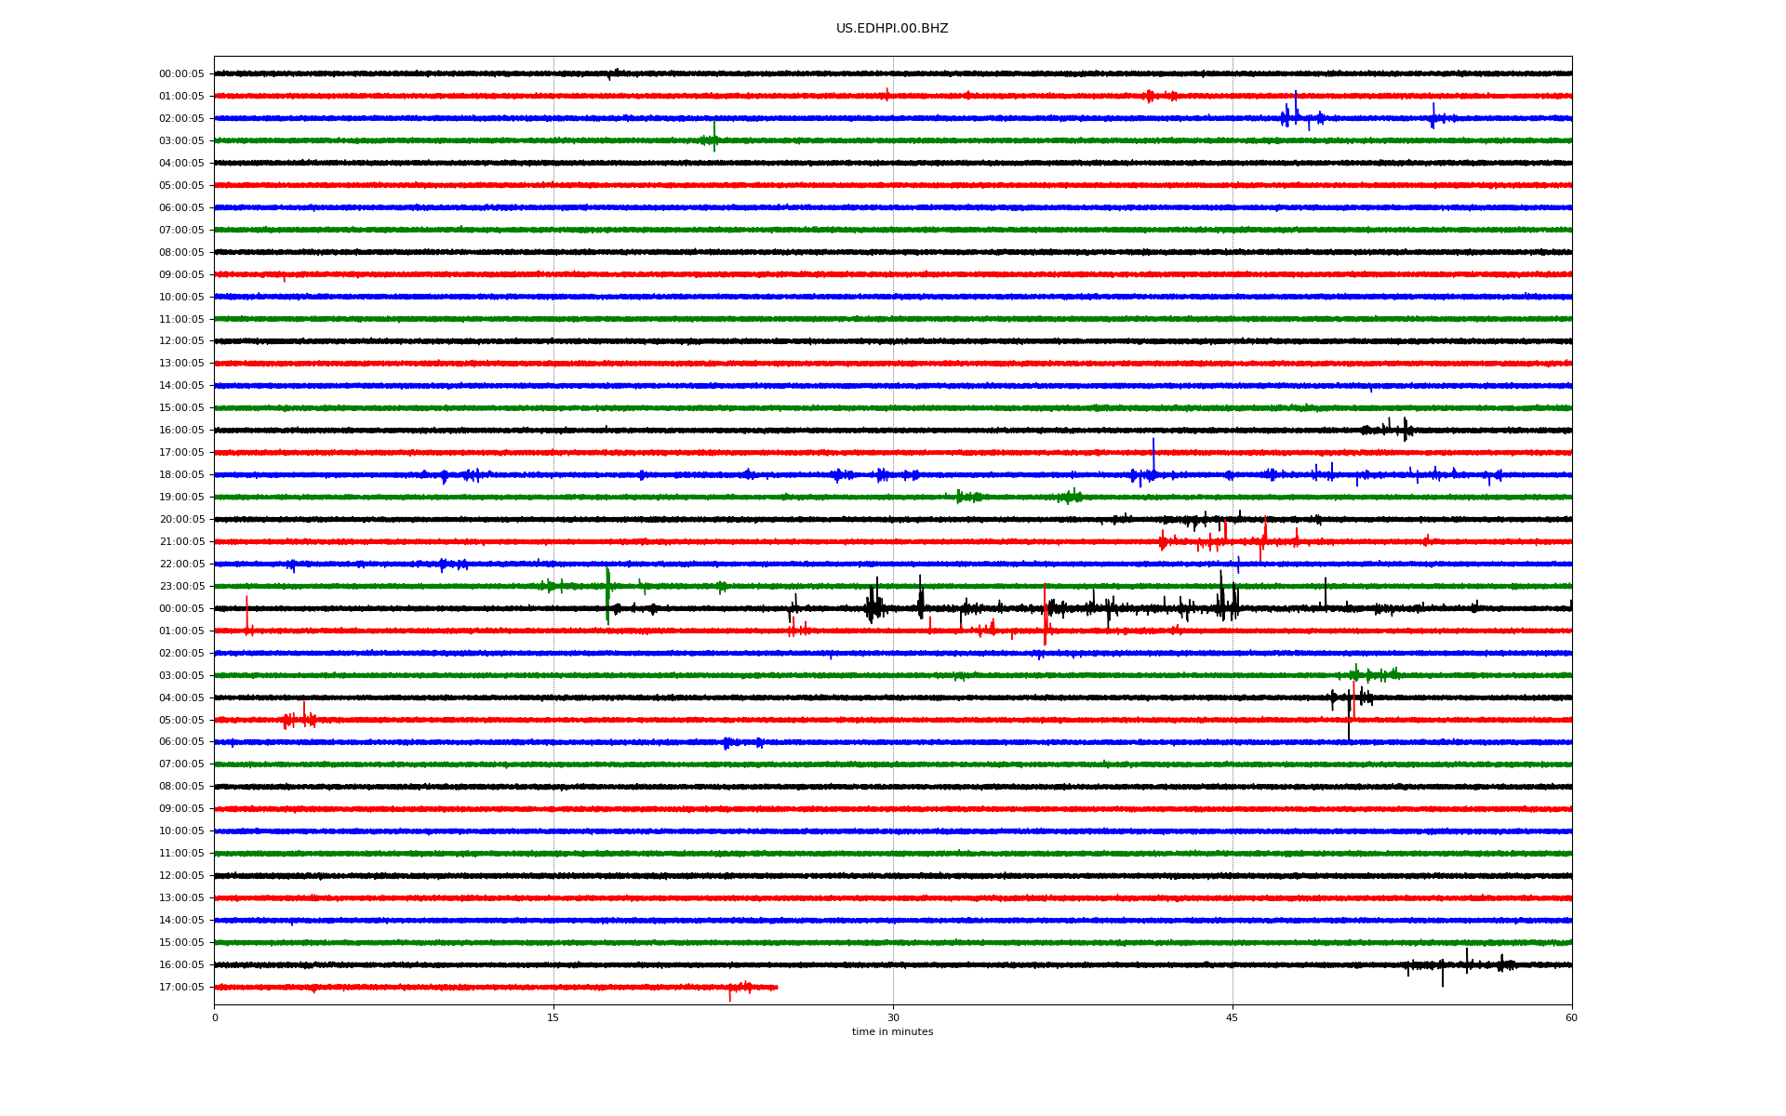Viewport: 1786px width, 1116px height.
Task: Click the first 12:00:05 black trace label
Action: pos(181,341)
